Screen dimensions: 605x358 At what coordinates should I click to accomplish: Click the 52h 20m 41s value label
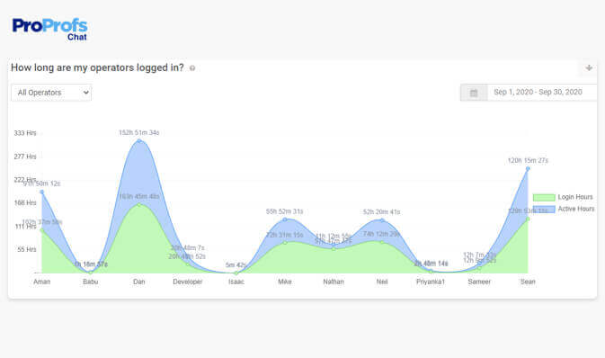(381, 212)
